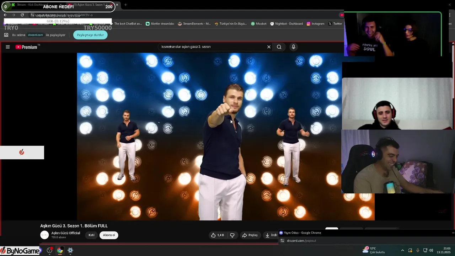The image size is (455, 256).
Task: Open Chrome from the taskbar
Action: pos(60,250)
